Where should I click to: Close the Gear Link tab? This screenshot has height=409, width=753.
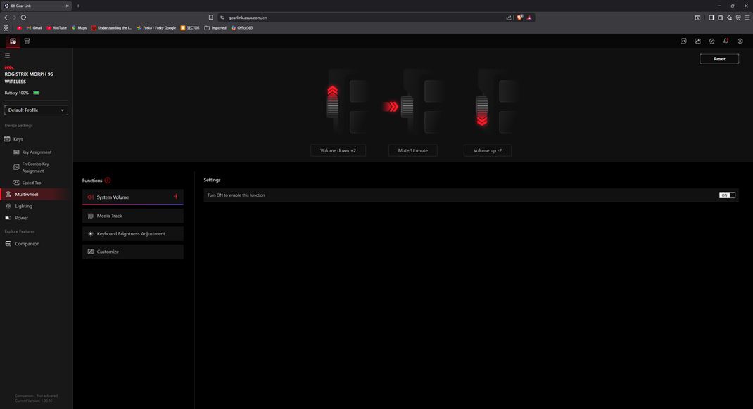point(67,6)
